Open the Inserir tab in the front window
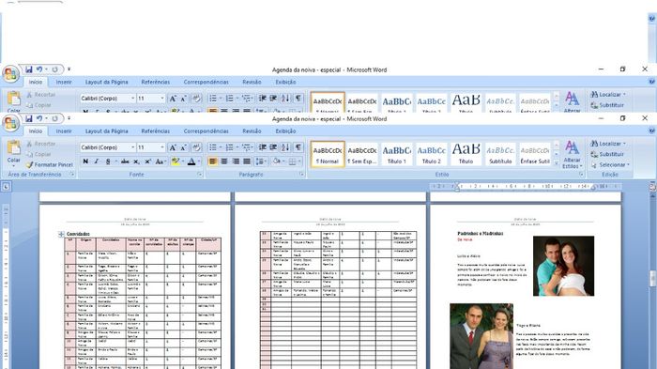This screenshot has height=369, width=657. click(x=64, y=131)
